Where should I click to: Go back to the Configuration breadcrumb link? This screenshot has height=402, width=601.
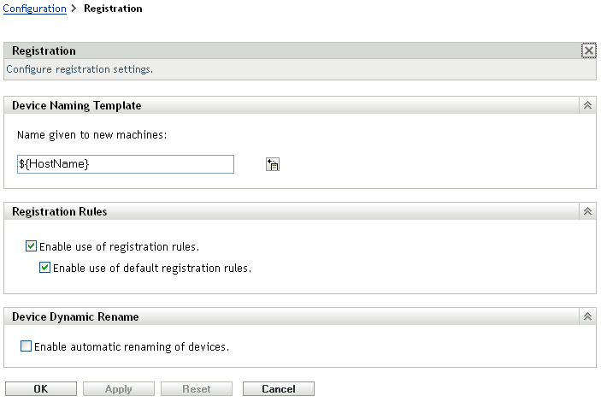tap(36, 9)
